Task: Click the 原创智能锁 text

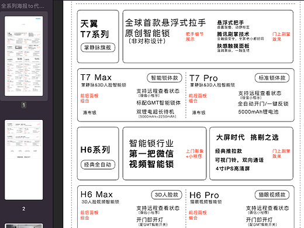Action: [x=147, y=33]
